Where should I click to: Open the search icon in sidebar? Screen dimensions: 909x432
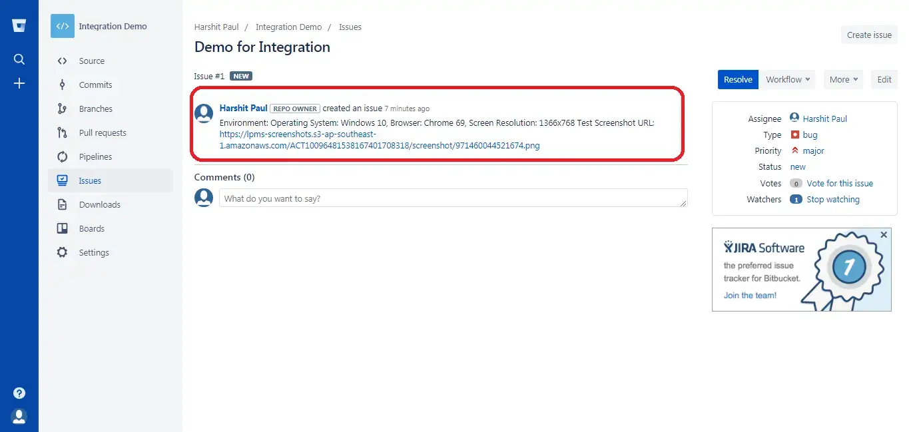(x=19, y=59)
